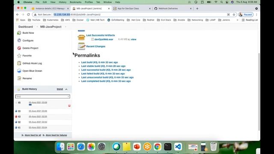The height and width of the screenshot is (154, 274).
Task: Expand MB-JavaProject breadcrumb dropdown arrow
Action: [x=66, y=27]
